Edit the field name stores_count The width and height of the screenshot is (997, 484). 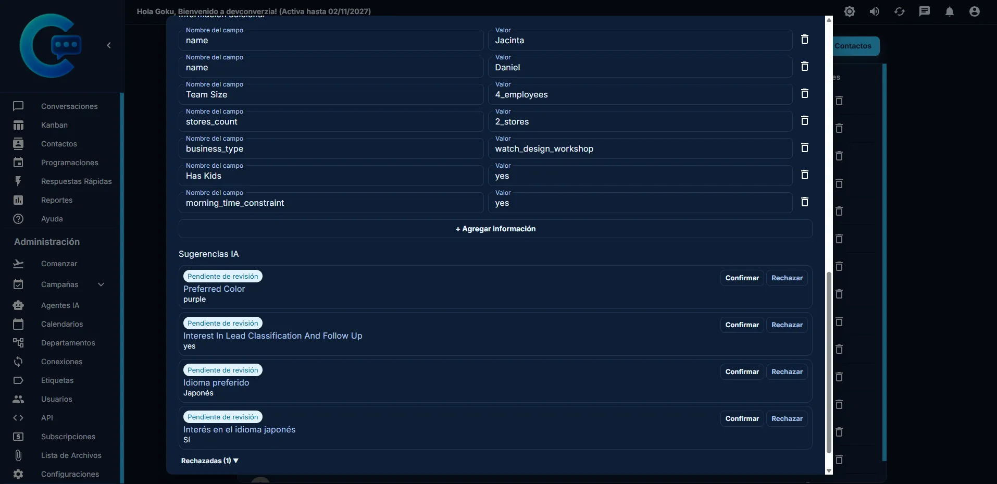331,121
